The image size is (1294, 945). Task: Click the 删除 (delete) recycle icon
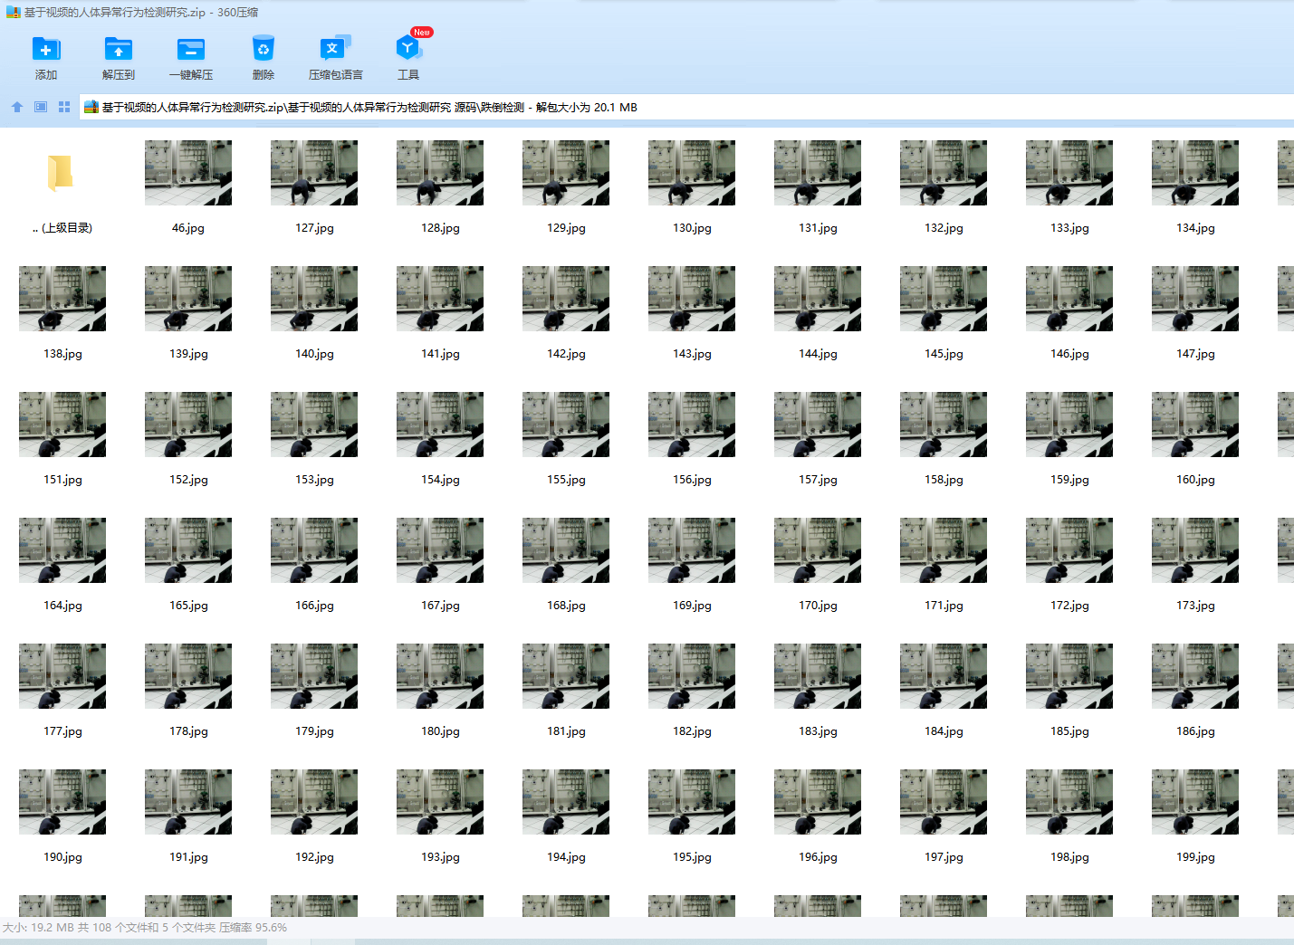264,49
